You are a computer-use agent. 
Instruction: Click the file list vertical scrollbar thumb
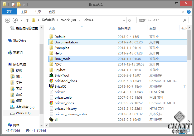(x=189, y=45)
